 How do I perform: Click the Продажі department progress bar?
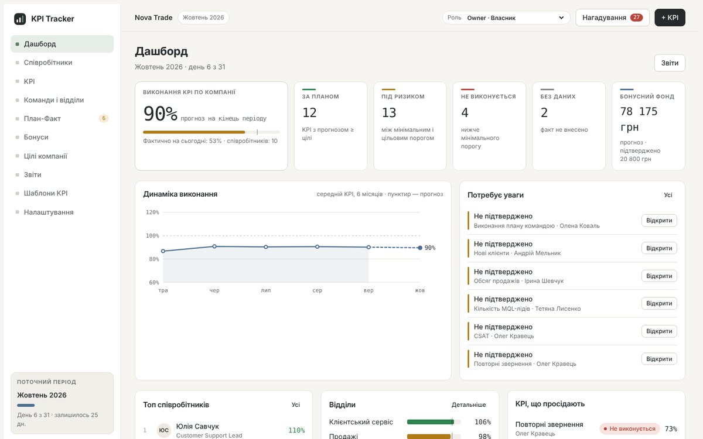pos(434,437)
